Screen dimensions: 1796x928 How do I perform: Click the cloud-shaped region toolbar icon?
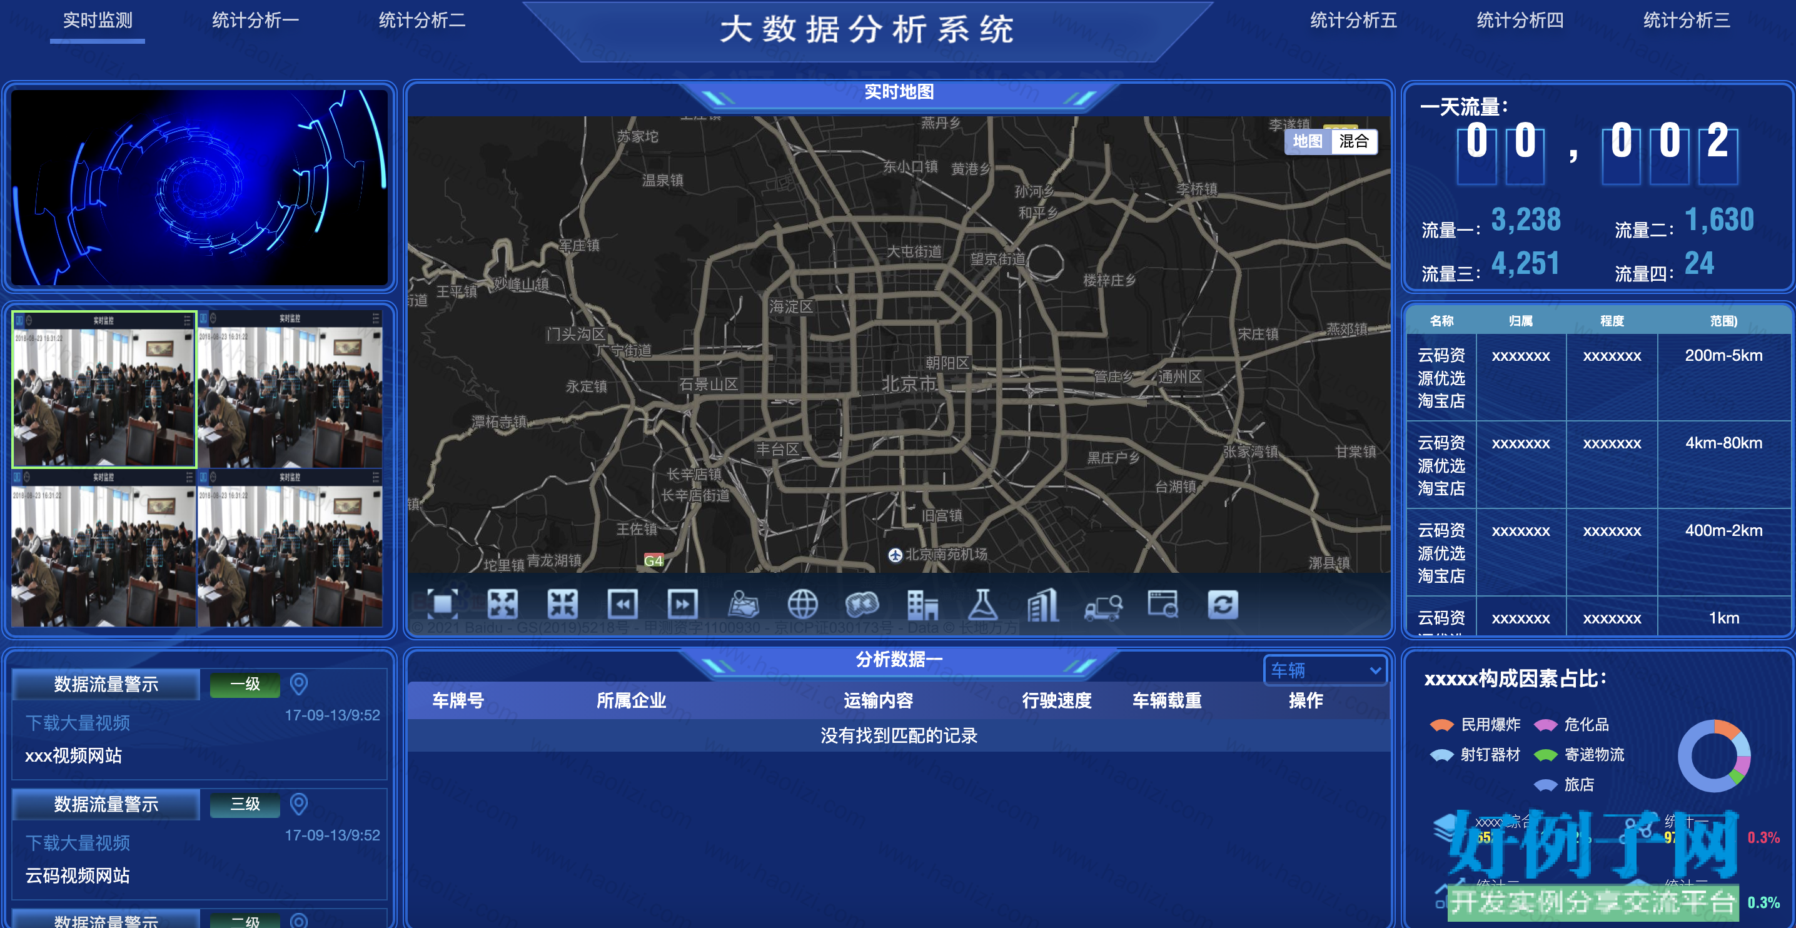click(x=862, y=604)
